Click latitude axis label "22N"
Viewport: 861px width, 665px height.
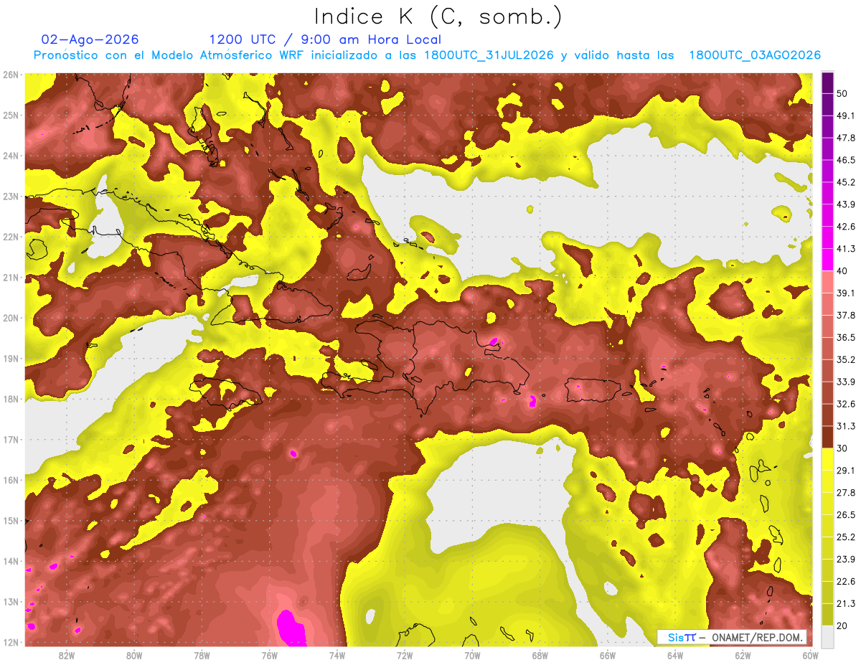point(11,237)
